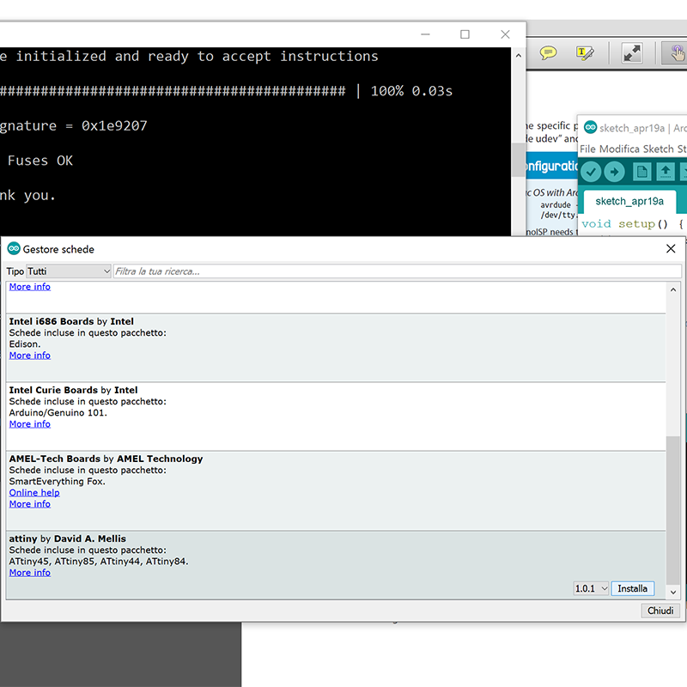687x687 pixels.
Task: Open the Sketch menu in Arduino IDE
Action: (x=658, y=149)
